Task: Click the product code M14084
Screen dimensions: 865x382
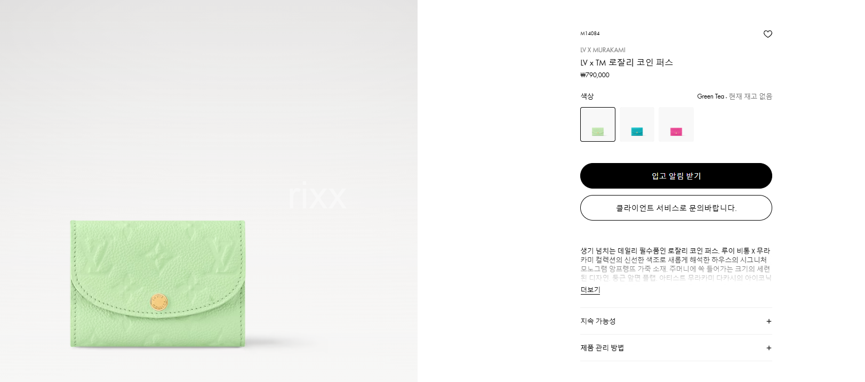Action: coord(590,34)
